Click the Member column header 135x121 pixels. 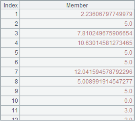[x=77, y=5]
